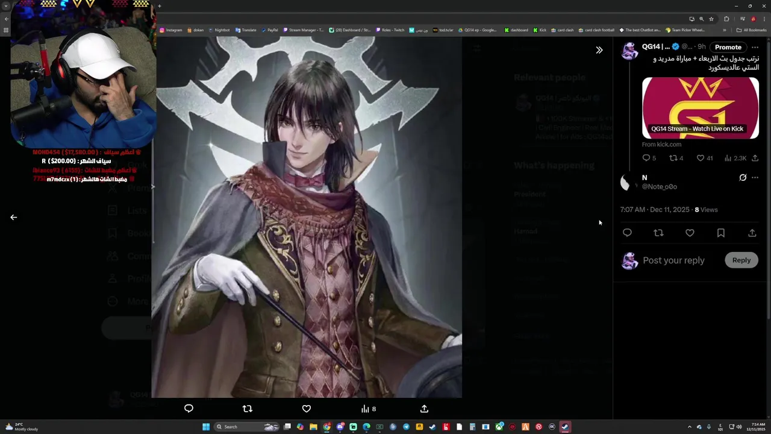The height and width of the screenshot is (434, 771).
Task: Open the browser extensions puzzle icon
Action: click(726, 19)
